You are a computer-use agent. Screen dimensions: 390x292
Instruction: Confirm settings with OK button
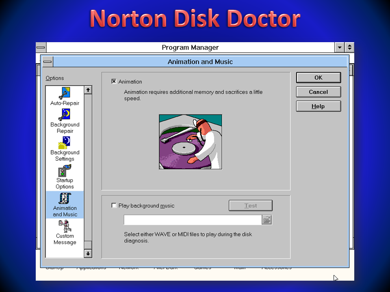coord(318,78)
